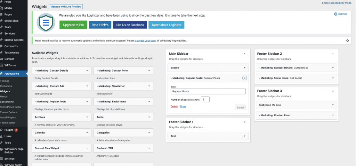Click the number of posts field
This screenshot has width=356, height=166.
(205, 100)
